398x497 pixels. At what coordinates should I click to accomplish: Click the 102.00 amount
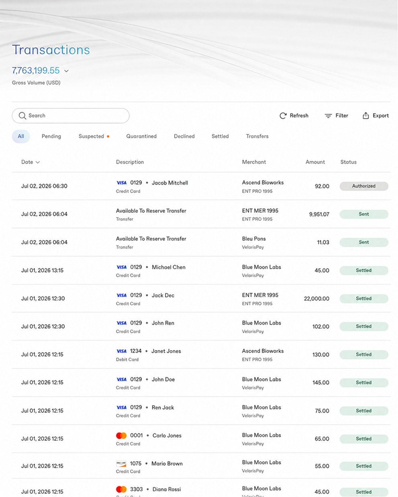click(321, 327)
